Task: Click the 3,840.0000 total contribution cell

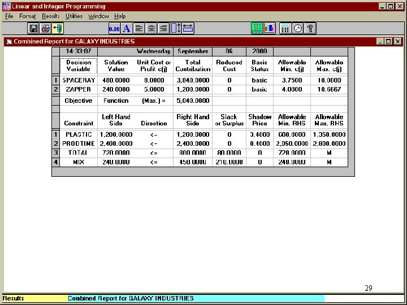Action: (193, 80)
